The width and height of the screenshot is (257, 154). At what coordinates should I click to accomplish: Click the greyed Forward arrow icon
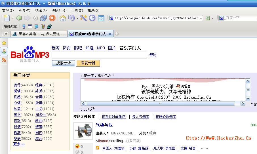click(x=27, y=18)
